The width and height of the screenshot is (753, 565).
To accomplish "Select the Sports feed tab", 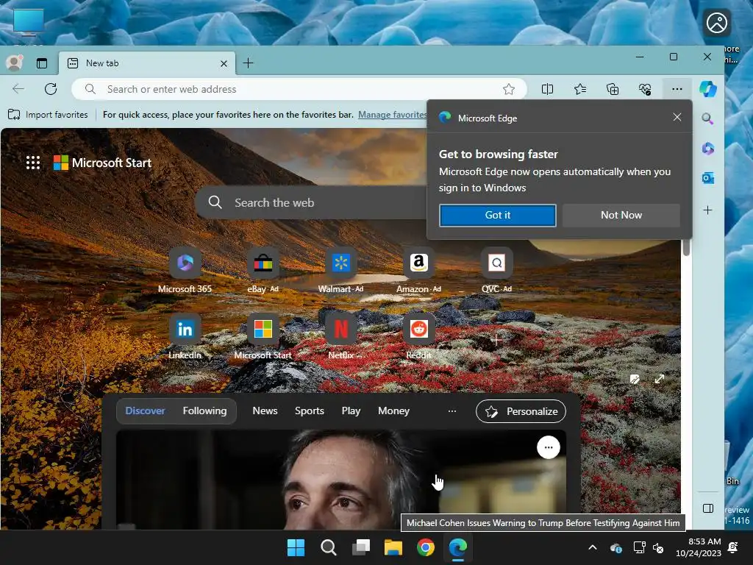I will 310,411.
